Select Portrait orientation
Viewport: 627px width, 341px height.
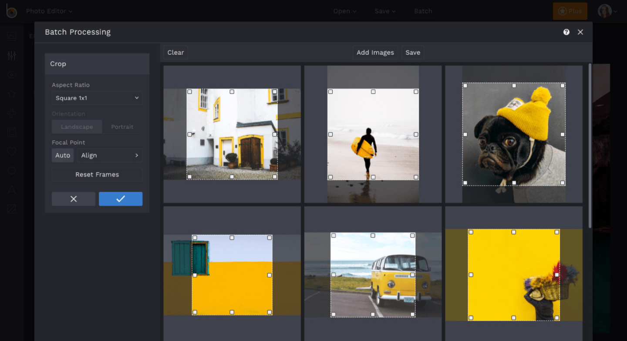pos(122,127)
